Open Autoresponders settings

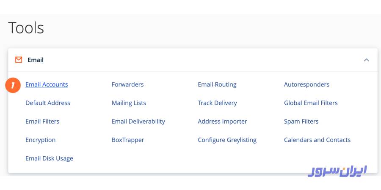click(306, 84)
